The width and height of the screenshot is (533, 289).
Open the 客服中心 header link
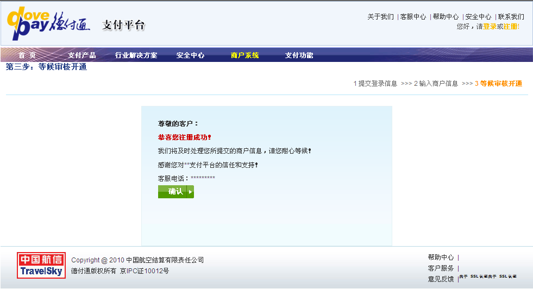tap(413, 17)
